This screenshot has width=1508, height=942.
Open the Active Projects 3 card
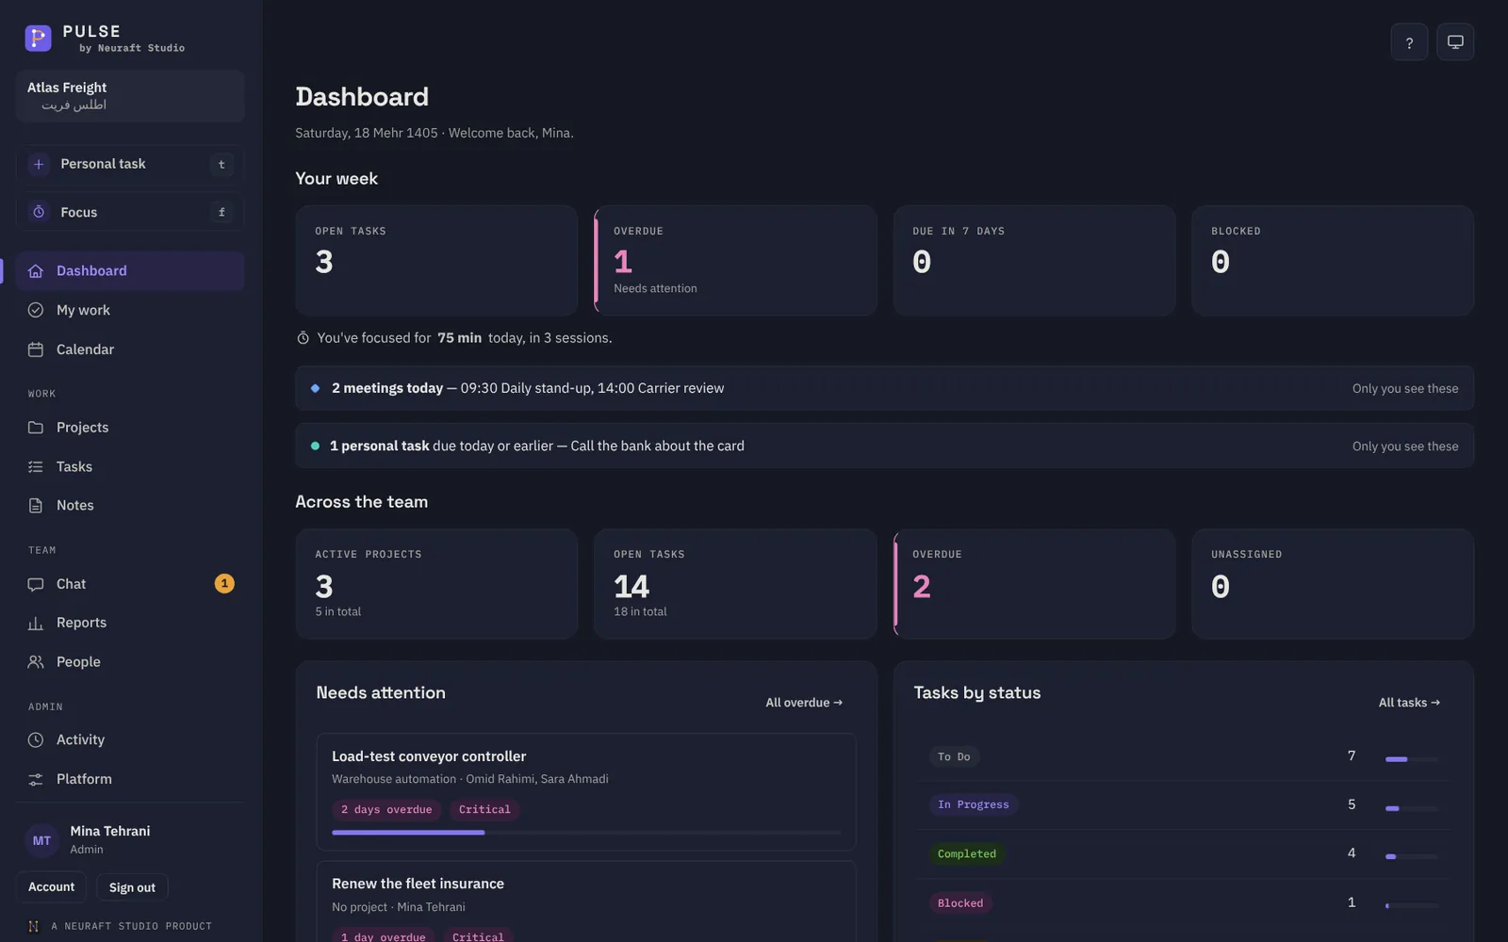click(x=436, y=584)
